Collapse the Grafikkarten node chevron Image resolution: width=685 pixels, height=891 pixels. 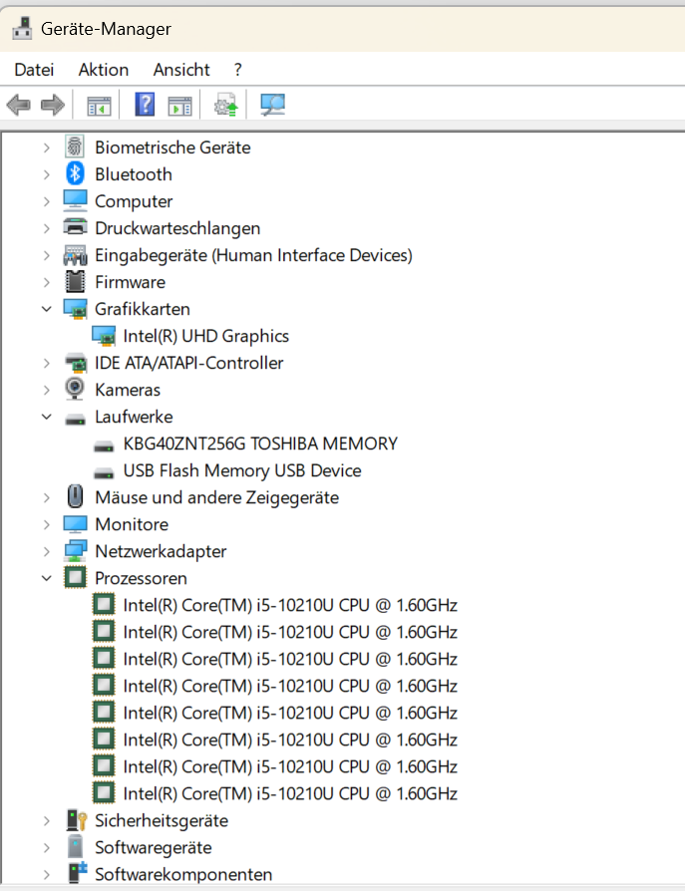tap(47, 309)
